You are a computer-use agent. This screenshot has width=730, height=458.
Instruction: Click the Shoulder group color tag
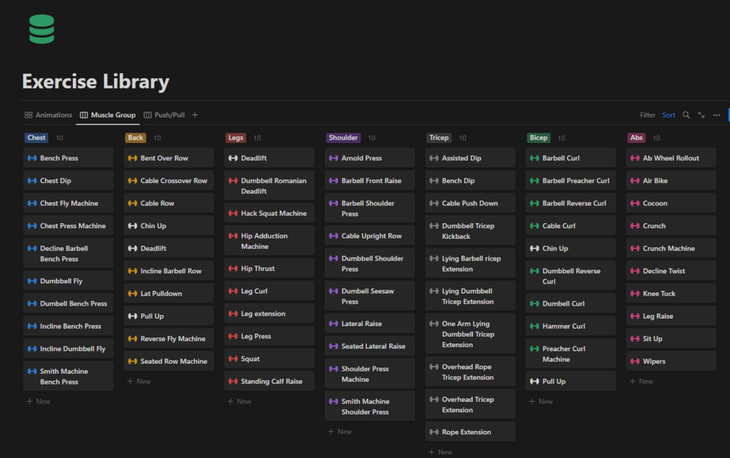click(x=343, y=138)
